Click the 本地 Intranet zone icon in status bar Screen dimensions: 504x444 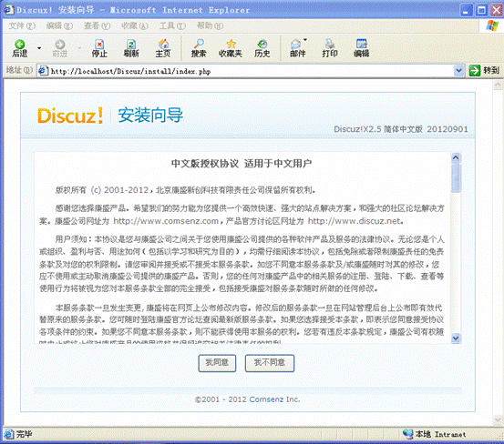click(408, 434)
